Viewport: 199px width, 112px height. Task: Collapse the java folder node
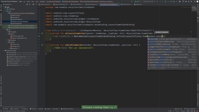tap(6, 11)
